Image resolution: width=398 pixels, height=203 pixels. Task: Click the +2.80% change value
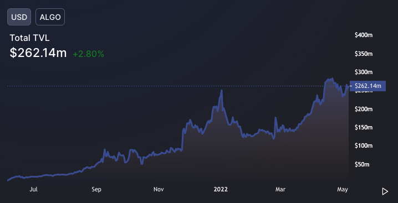(x=88, y=54)
